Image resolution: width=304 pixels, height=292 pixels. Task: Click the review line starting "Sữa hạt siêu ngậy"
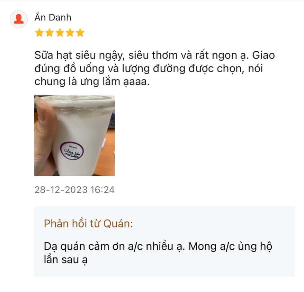(x=155, y=55)
